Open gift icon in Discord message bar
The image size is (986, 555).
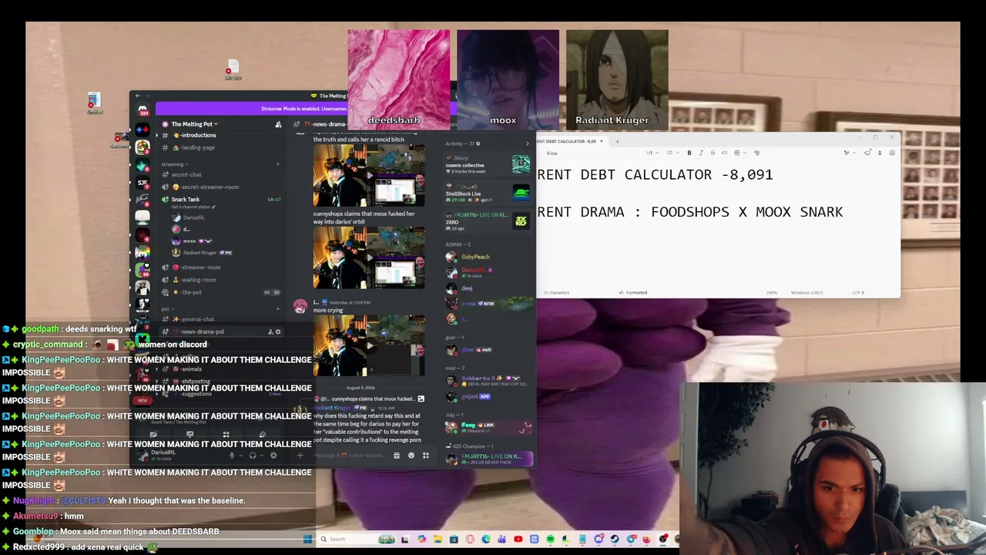[x=396, y=456]
